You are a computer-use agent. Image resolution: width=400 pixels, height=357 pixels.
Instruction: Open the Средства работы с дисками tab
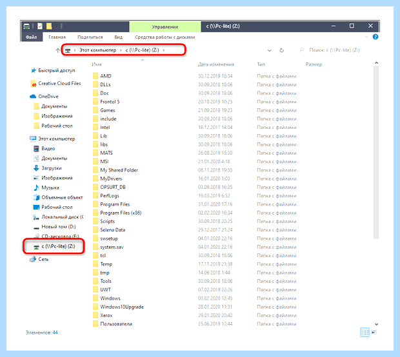coord(165,37)
